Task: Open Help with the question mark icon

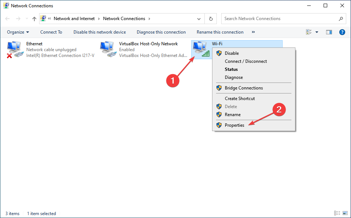Action: coord(342,32)
